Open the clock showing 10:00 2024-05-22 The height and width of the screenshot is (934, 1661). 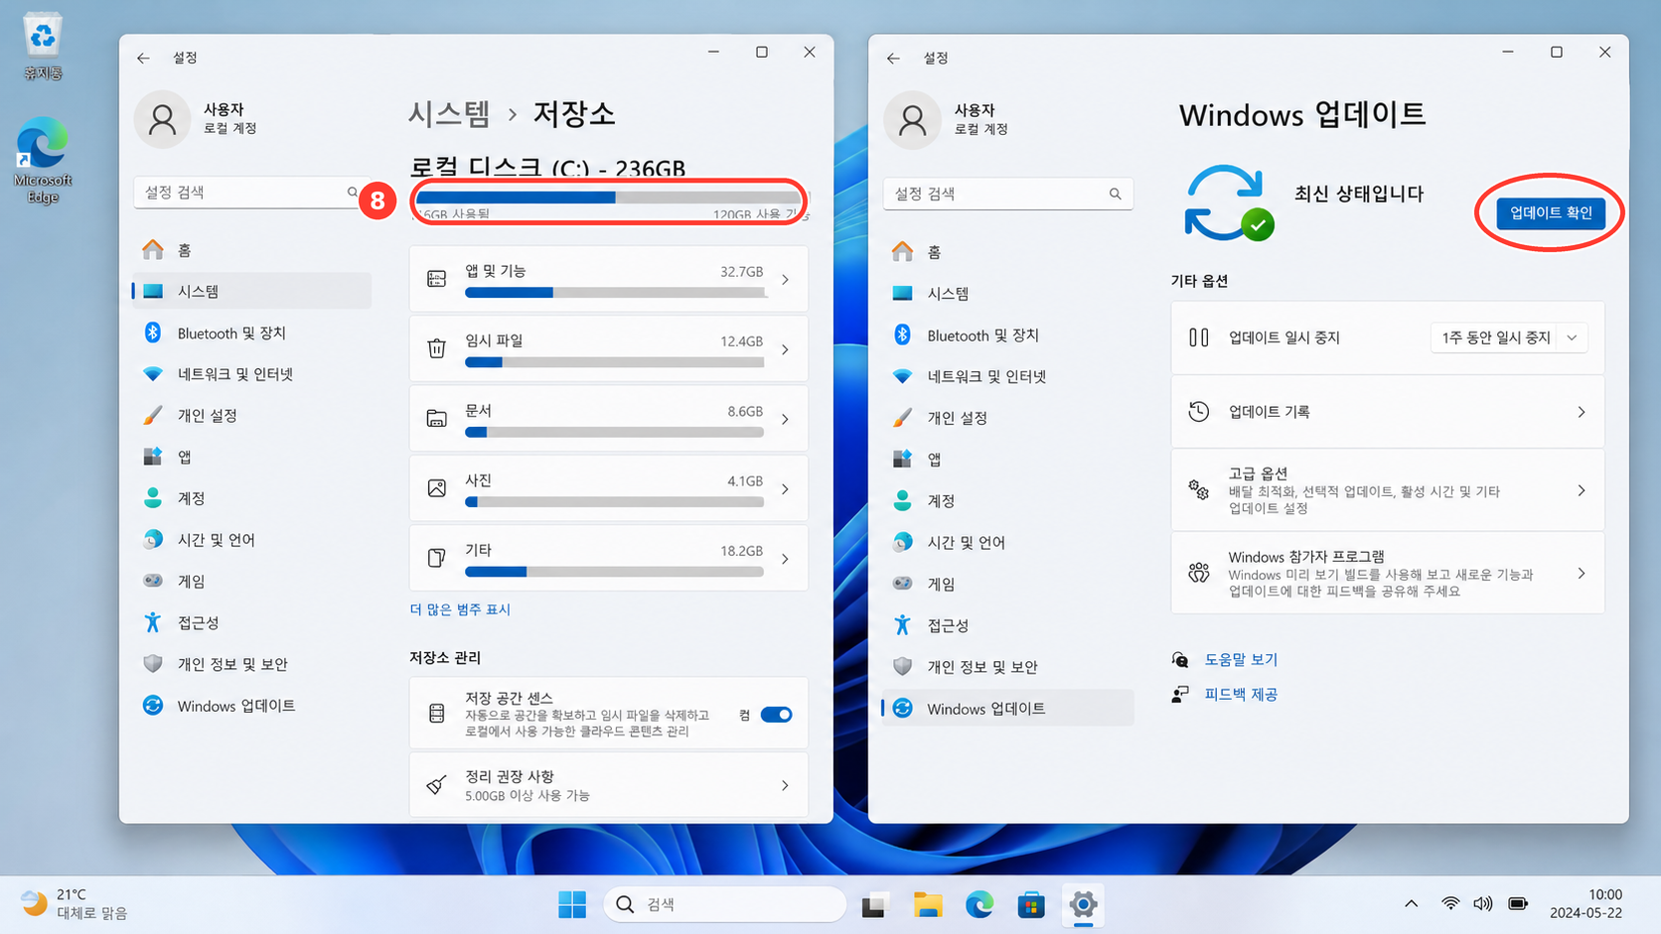[x=1585, y=903]
